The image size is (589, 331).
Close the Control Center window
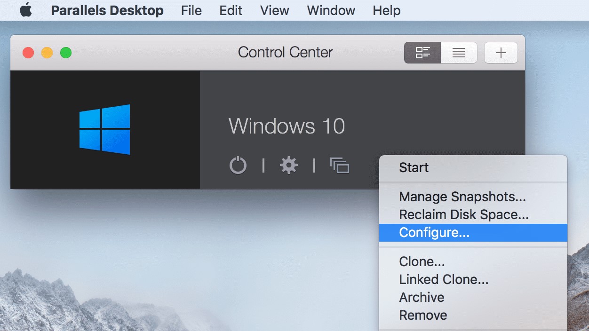29,53
